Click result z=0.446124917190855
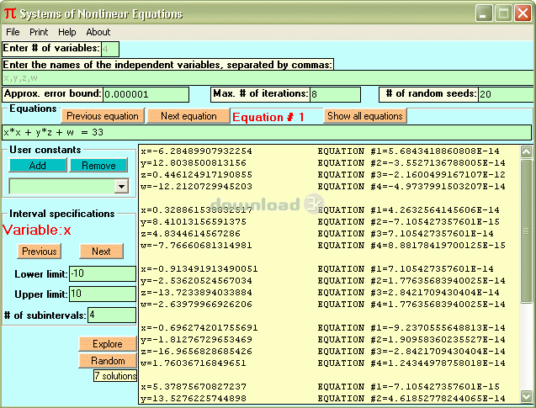Viewport: 536px width, 408px height. pyautogui.click(x=196, y=175)
